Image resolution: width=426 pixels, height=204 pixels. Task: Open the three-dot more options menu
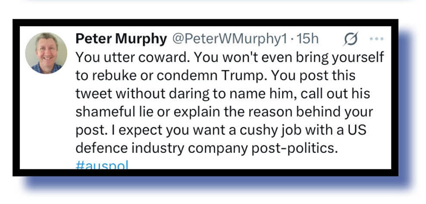(377, 39)
